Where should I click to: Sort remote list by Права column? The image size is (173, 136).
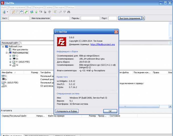[x=159, y=72]
